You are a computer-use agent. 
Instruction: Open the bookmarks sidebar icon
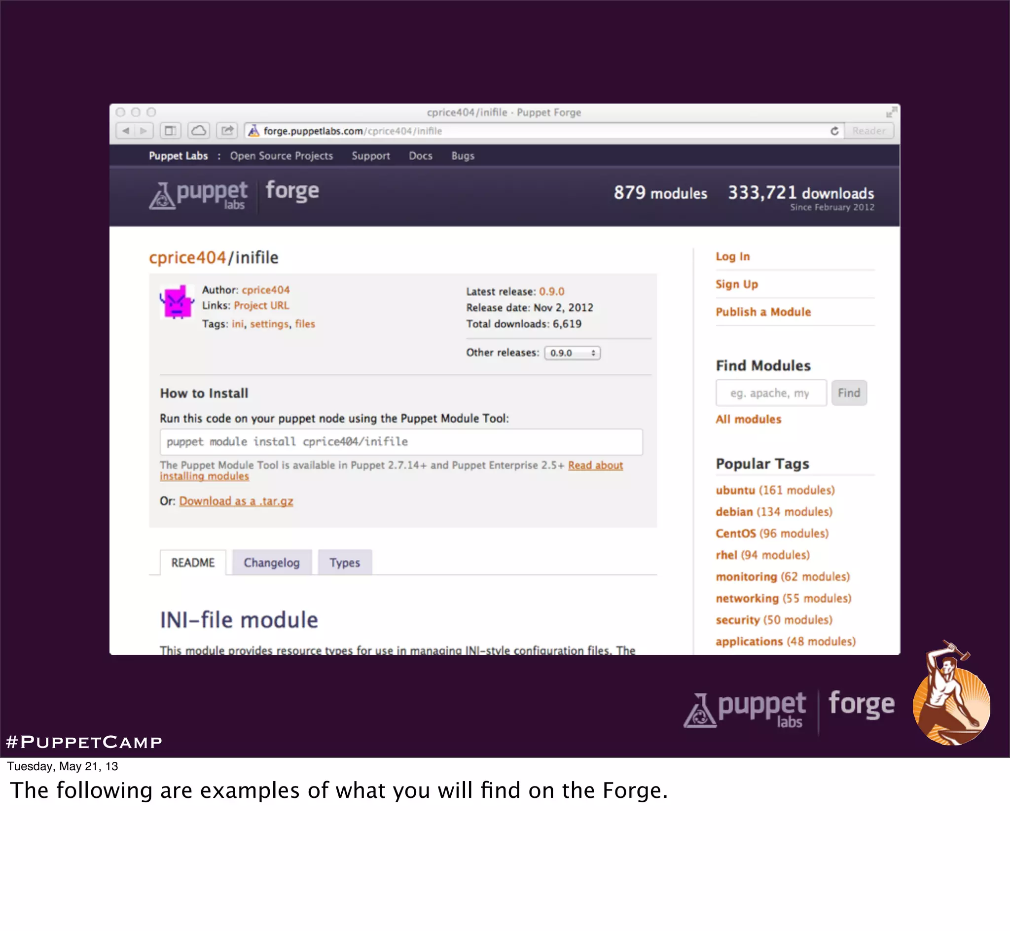tap(170, 131)
